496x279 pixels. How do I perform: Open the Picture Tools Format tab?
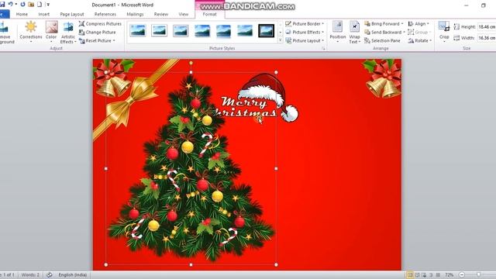click(210, 14)
